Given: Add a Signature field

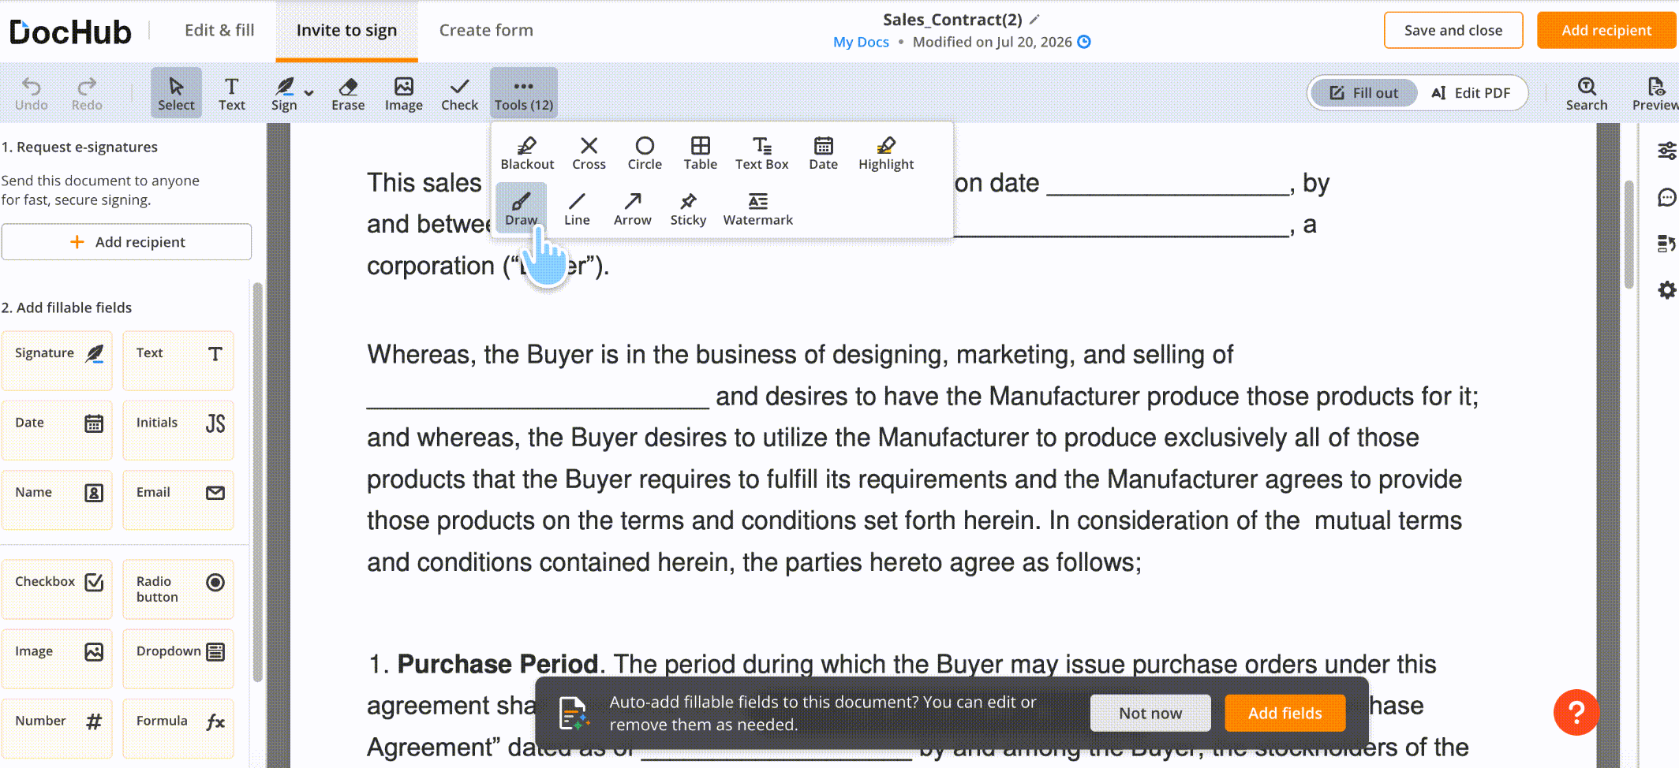Looking at the screenshot, I should [x=57, y=360].
